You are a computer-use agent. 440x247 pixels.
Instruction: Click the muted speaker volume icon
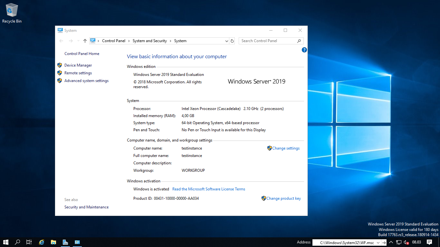click(x=406, y=242)
